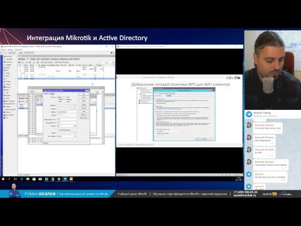This screenshot has width=301, height=226.
Task: Open Session menu in WinBox
Action: point(4,50)
